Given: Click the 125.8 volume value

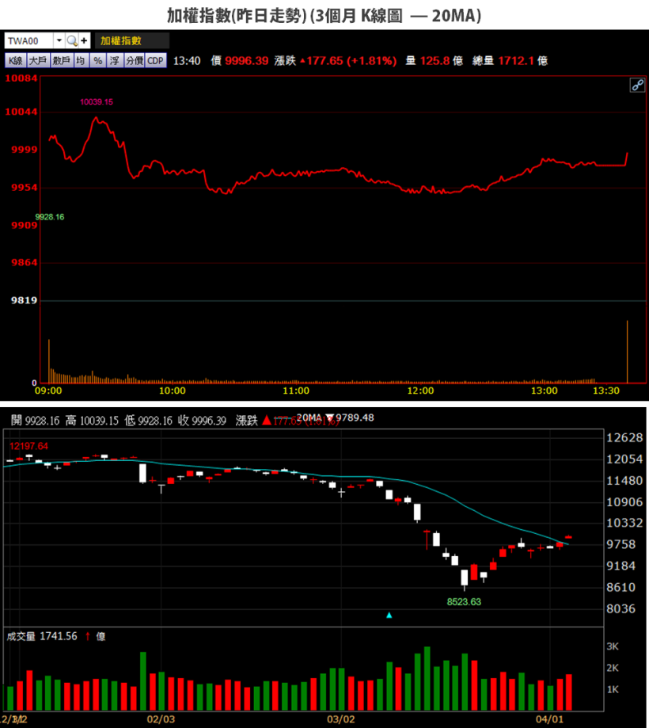Looking at the screenshot, I should tap(435, 61).
